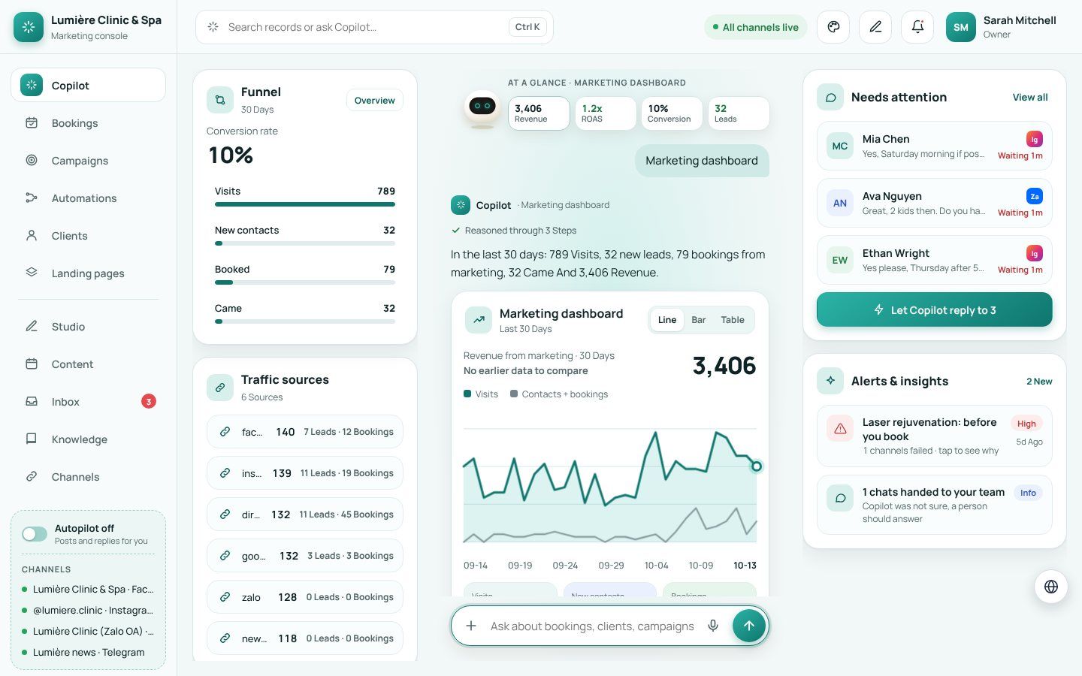Open Ethan Wright's waiting conversation

pyautogui.click(x=934, y=260)
